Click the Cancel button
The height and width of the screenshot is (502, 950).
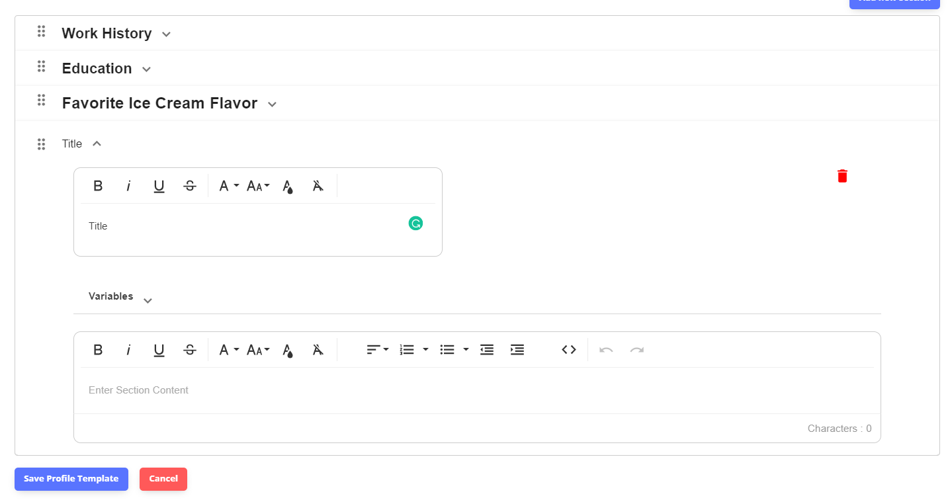[163, 479]
